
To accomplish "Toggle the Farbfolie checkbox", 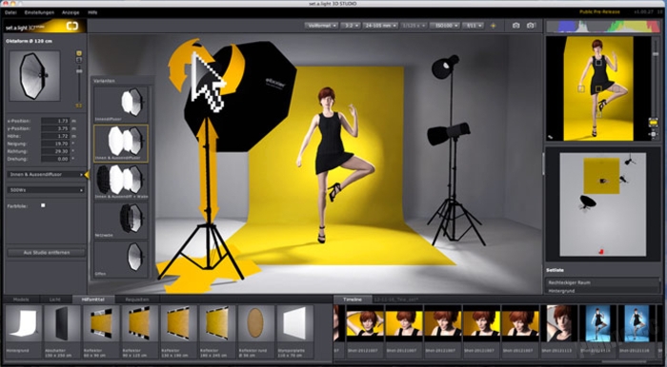I will coord(43,205).
